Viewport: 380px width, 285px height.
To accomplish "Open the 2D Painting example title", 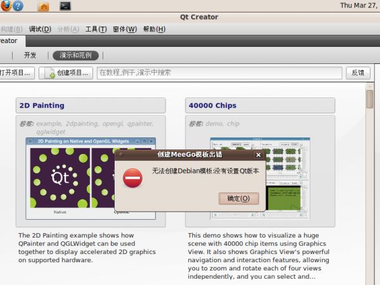I will pyautogui.click(x=42, y=106).
